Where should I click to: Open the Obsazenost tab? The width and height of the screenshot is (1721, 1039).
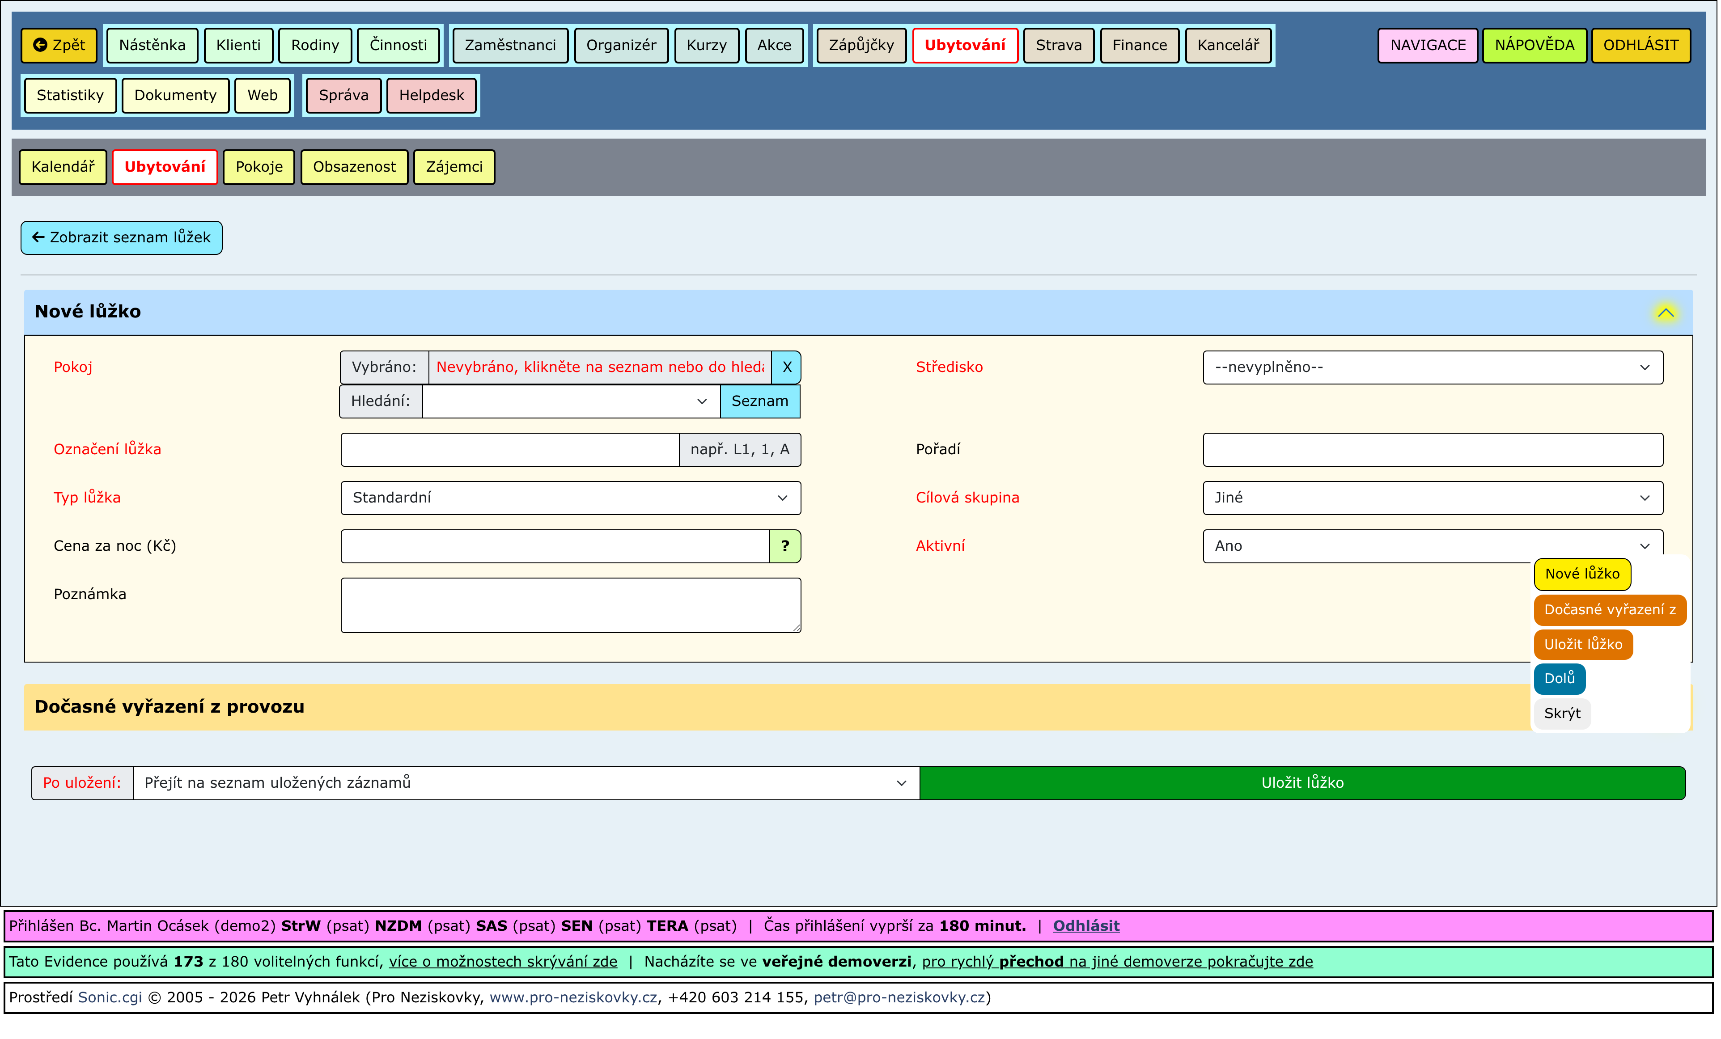point(354,167)
